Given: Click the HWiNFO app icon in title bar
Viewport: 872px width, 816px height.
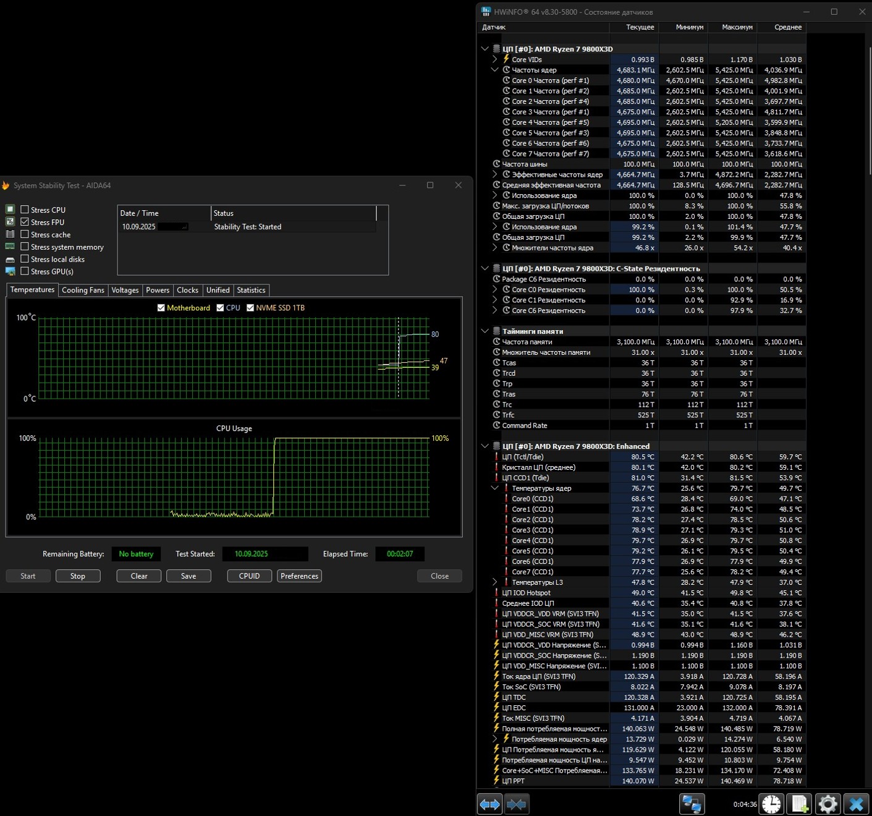Looking at the screenshot, I should coord(486,12).
